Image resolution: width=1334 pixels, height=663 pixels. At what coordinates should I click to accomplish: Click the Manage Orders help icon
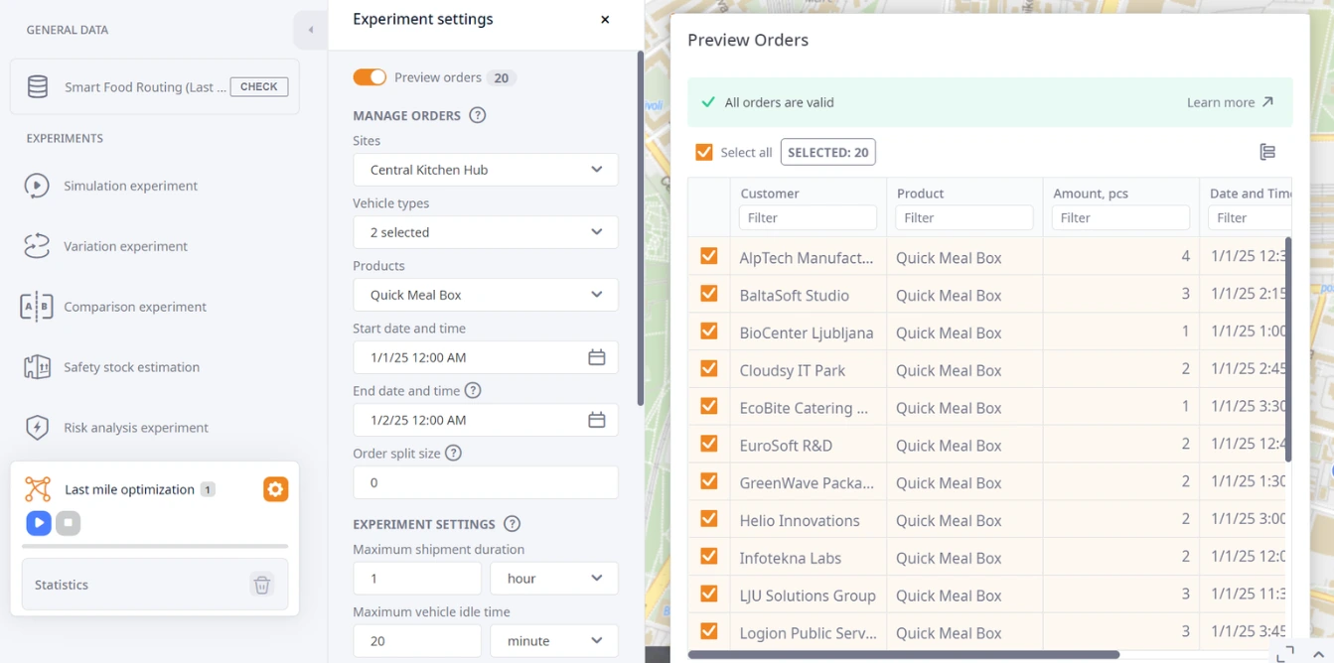click(x=477, y=115)
